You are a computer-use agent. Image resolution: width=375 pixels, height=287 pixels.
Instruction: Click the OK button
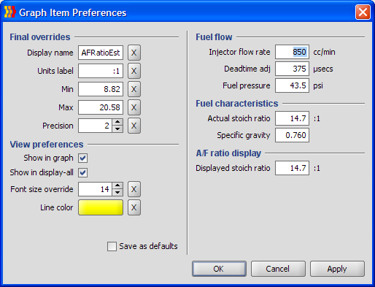(x=219, y=269)
